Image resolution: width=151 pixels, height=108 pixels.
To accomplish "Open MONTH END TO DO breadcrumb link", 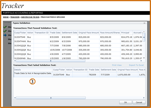I will [30, 17].
